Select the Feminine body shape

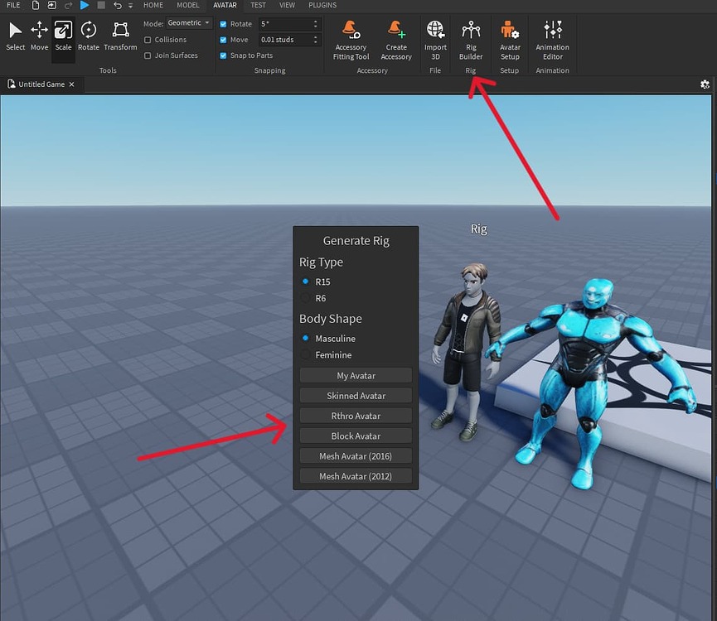pyautogui.click(x=306, y=354)
